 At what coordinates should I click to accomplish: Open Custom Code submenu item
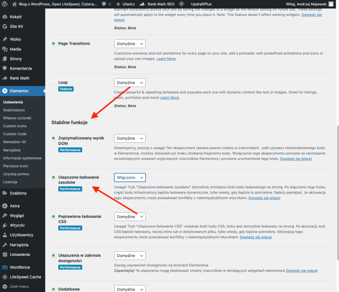pos(15,134)
